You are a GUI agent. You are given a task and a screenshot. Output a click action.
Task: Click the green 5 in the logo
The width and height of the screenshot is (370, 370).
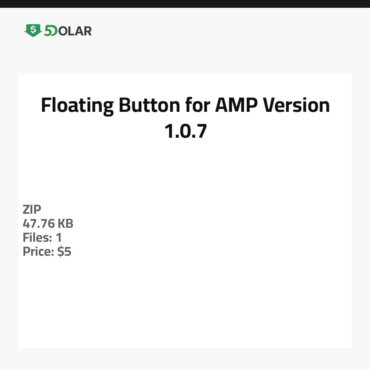[48, 31]
